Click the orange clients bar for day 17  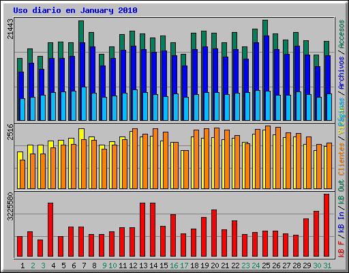click(186, 169)
